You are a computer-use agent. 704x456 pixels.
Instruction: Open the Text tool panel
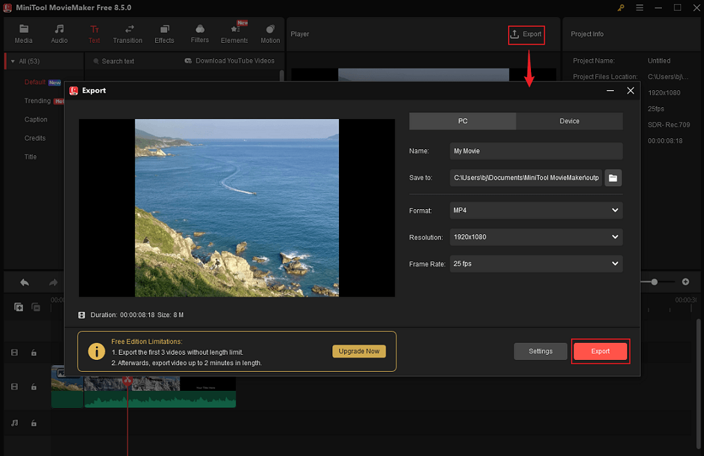(x=94, y=33)
